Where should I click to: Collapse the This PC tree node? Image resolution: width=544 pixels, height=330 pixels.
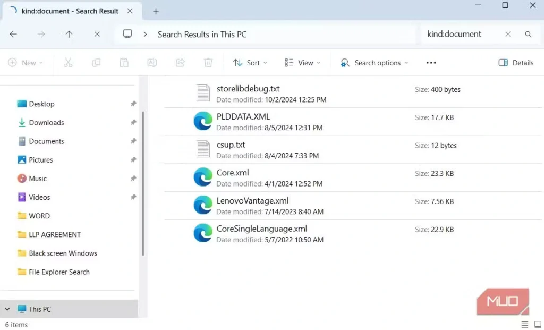click(x=7, y=309)
